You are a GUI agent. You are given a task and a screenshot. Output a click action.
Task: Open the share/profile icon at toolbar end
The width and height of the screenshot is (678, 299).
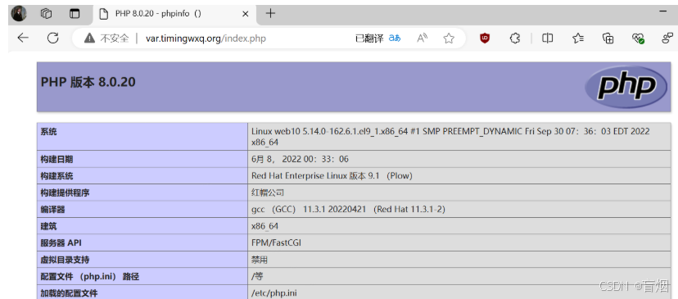click(x=667, y=39)
